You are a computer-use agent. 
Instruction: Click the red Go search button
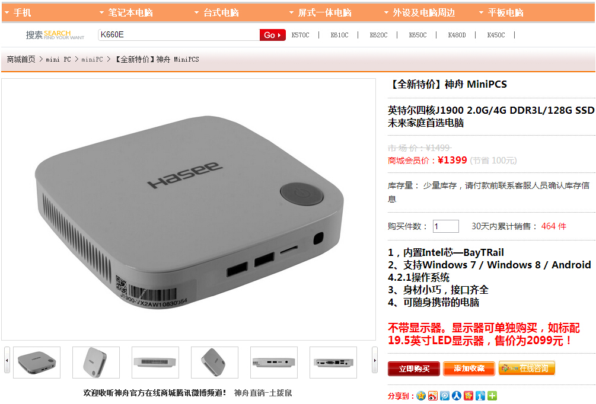pos(272,35)
